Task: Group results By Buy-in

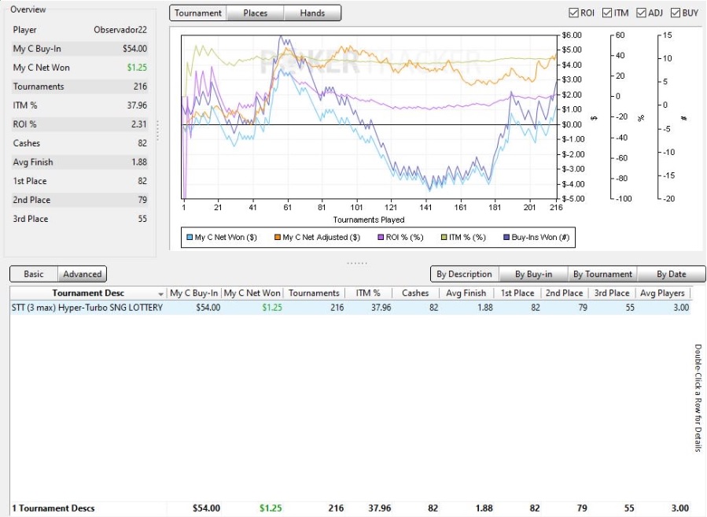Action: coord(533,274)
